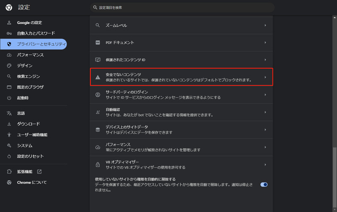Expand the content パフォーマンス row arrow
The width and height of the screenshot is (337, 212).
pos(265,147)
